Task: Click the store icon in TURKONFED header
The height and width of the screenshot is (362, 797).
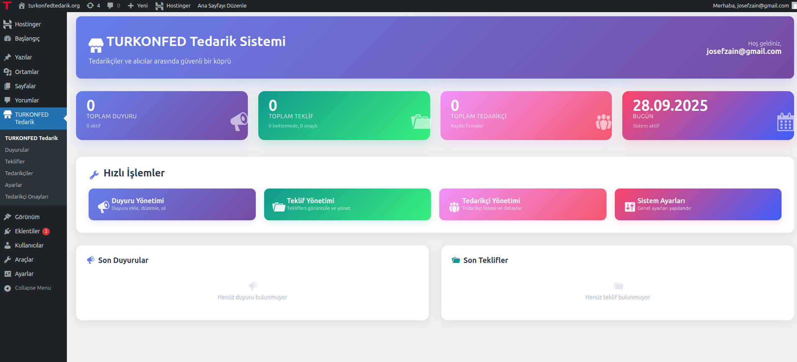Action: click(x=96, y=45)
